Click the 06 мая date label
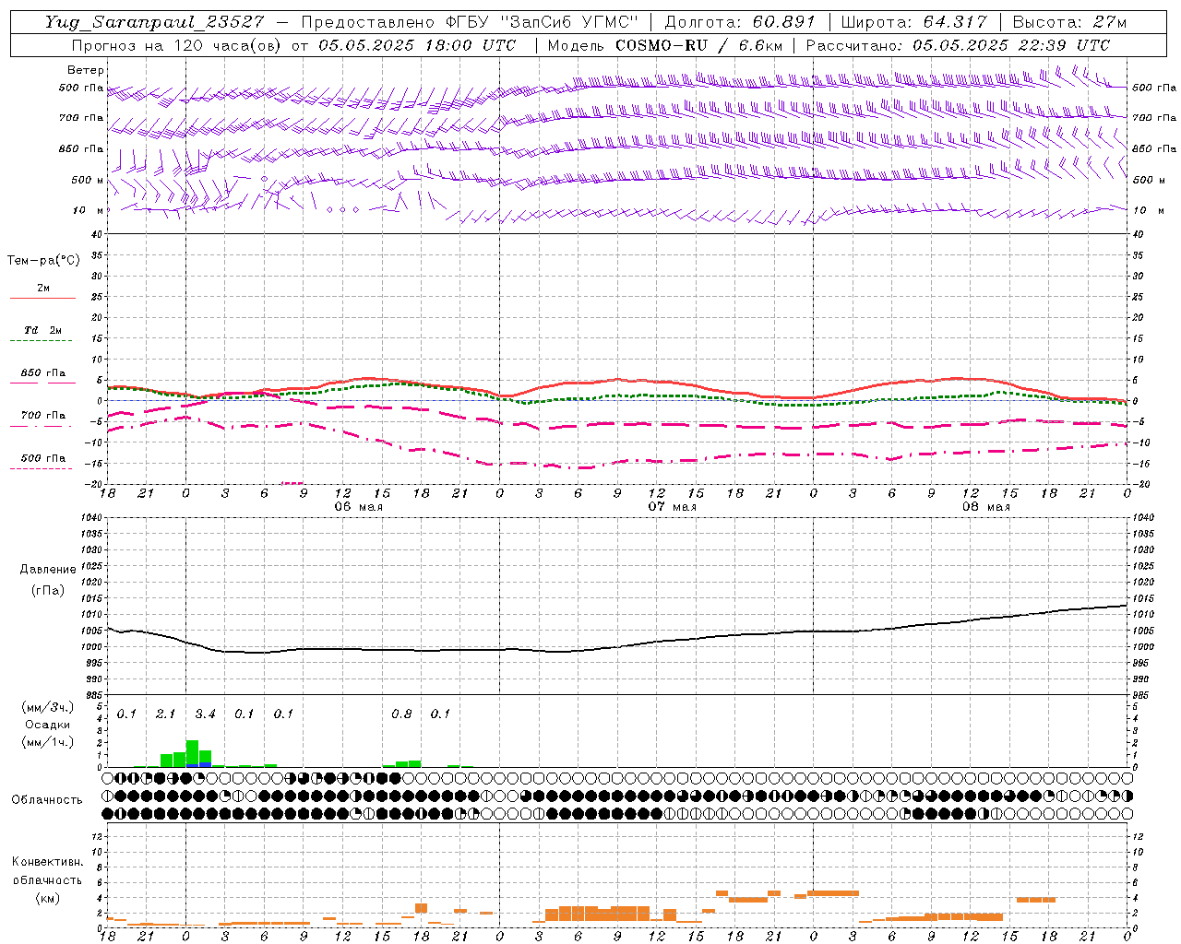This screenshot has height=944, width=1181. point(358,507)
